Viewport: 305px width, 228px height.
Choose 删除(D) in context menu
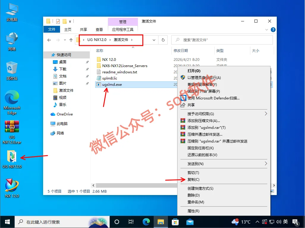click(x=224, y=195)
